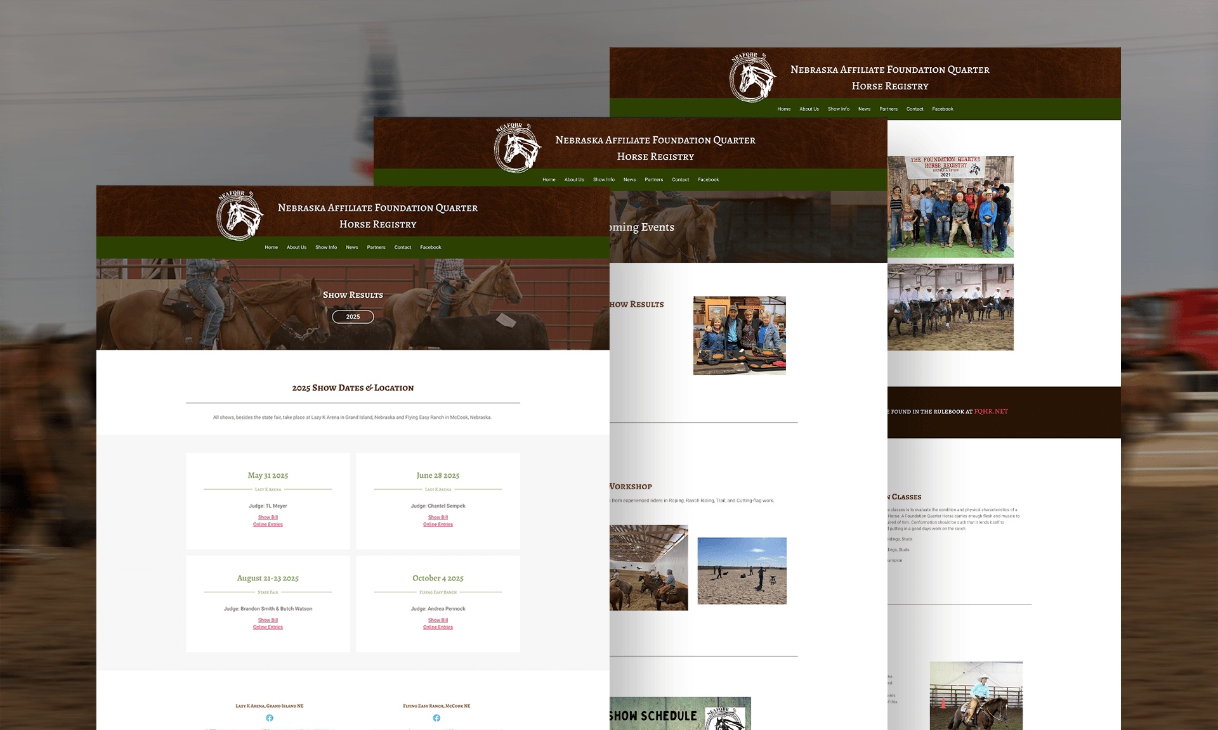Viewport: 1218px width, 730px height.
Task: Open Facebook icon under Flying Easy Ranch
Action: pyautogui.click(x=436, y=718)
